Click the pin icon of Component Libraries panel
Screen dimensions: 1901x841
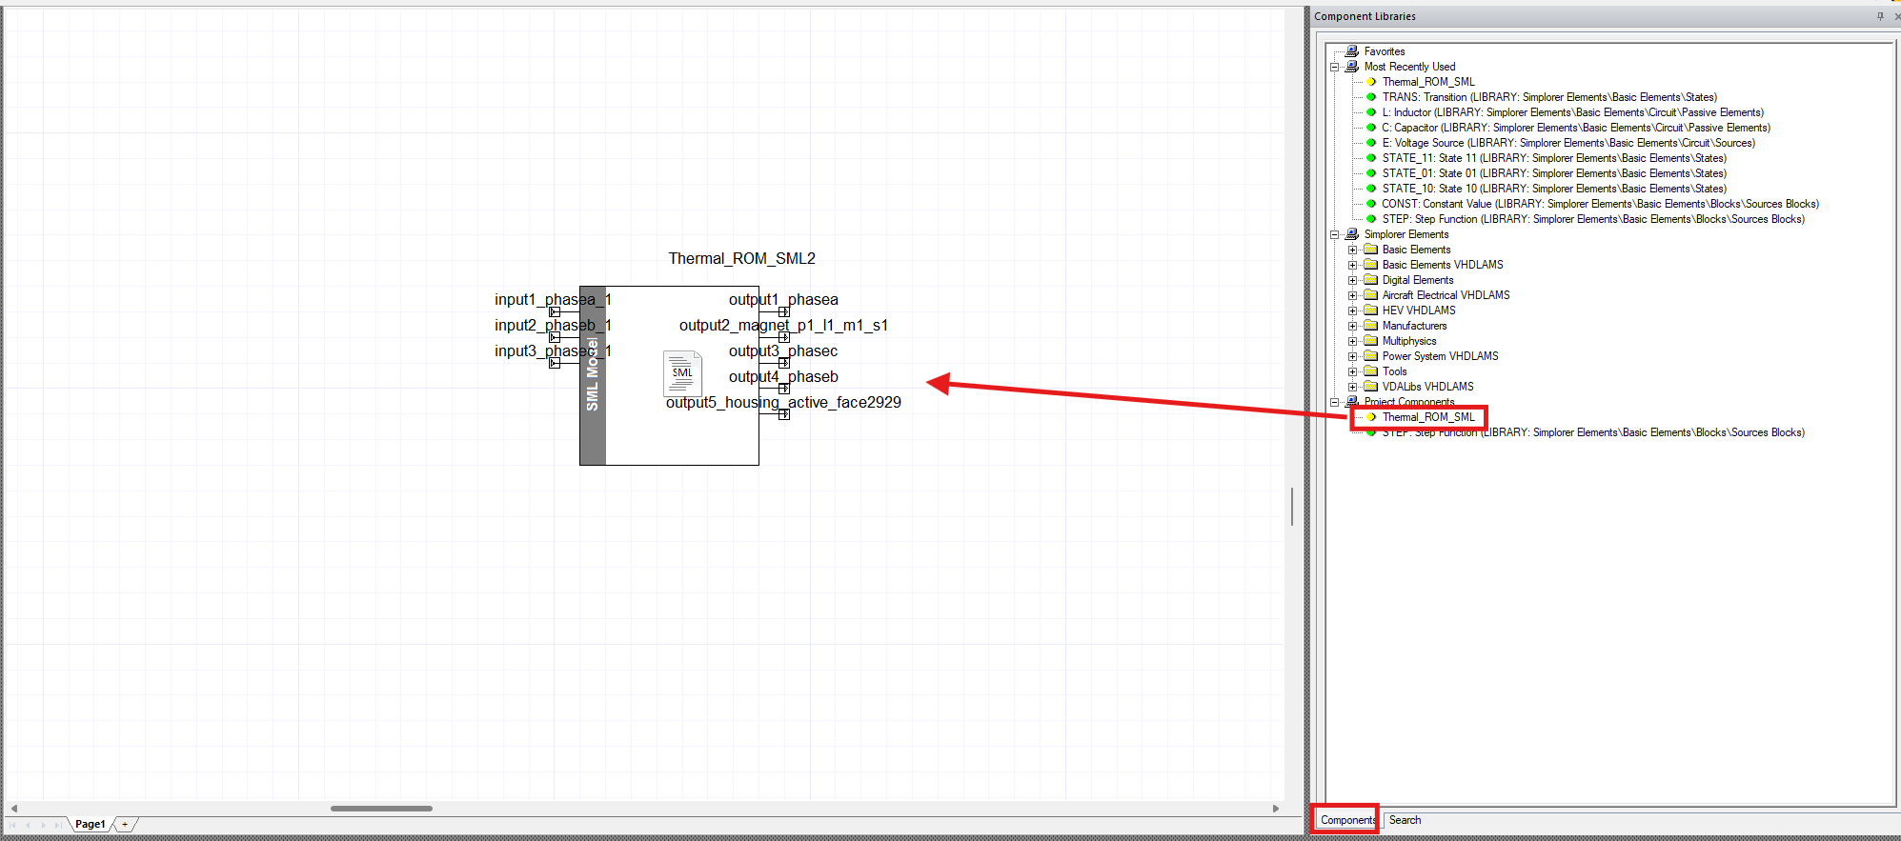click(1880, 16)
